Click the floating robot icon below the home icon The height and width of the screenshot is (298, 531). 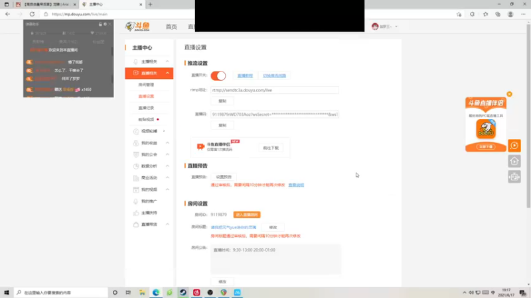tap(514, 177)
